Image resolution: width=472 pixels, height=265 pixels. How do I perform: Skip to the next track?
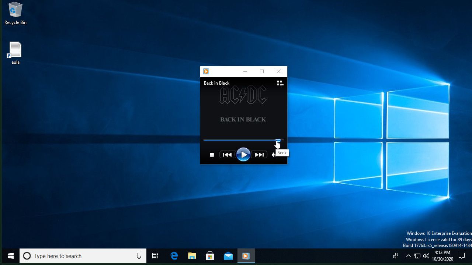click(x=259, y=155)
